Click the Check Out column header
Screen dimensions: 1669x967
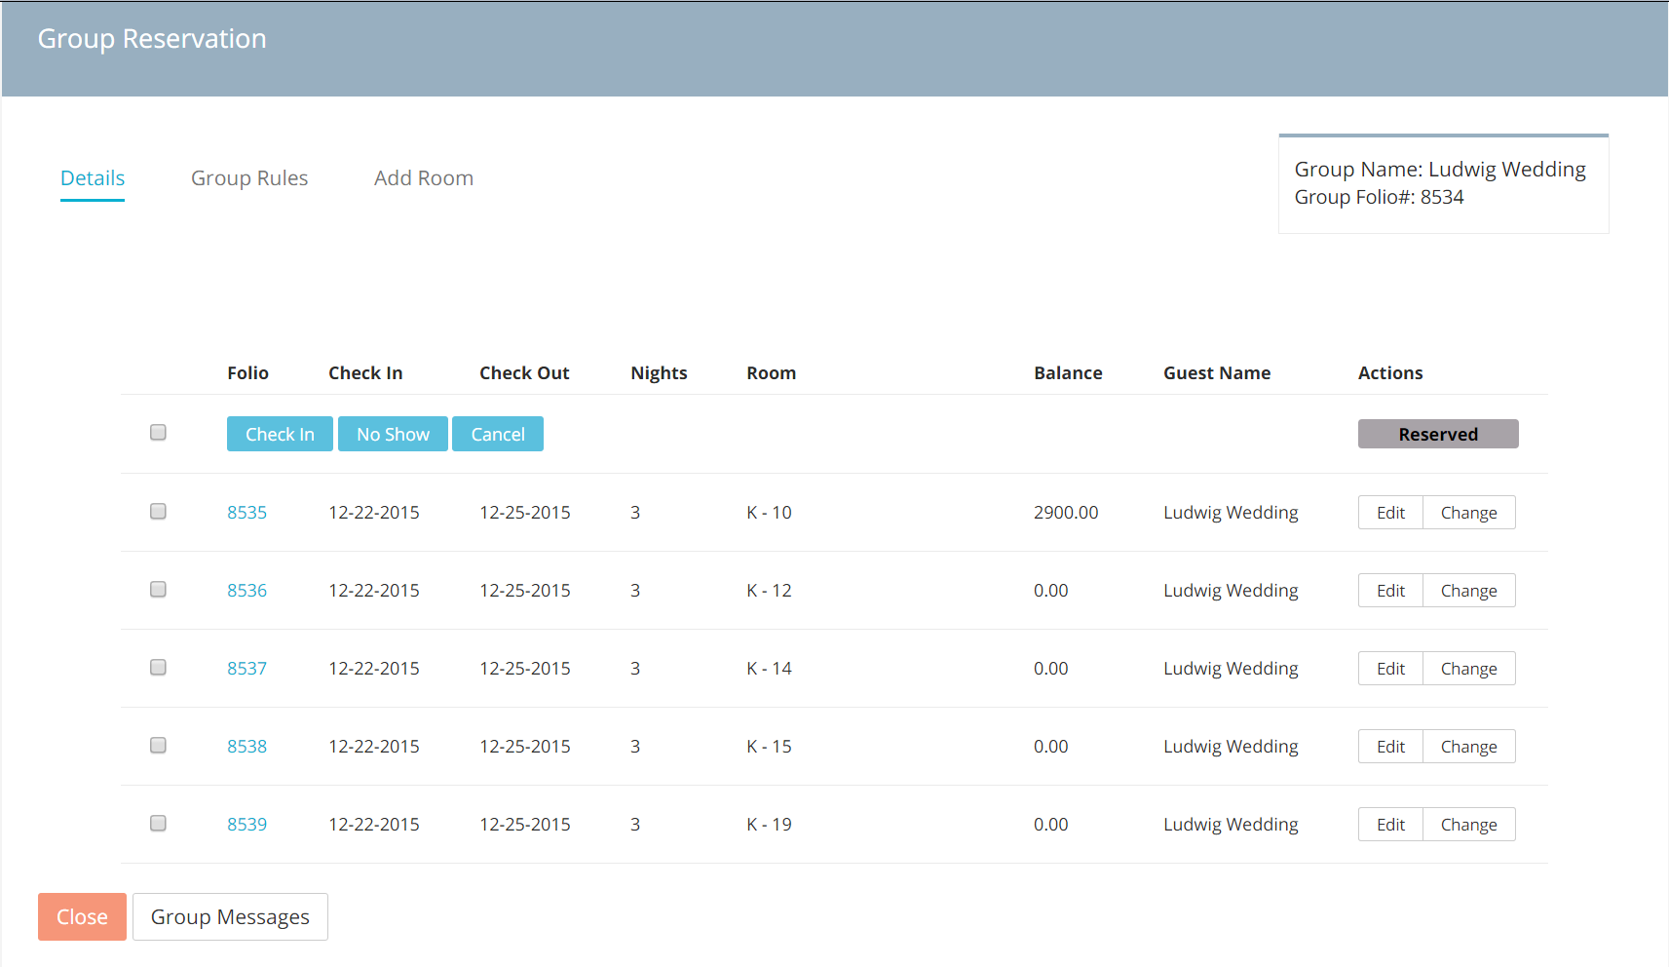pyautogui.click(x=524, y=373)
